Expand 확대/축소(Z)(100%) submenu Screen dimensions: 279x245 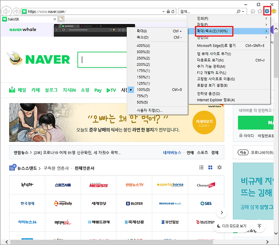[229, 31]
